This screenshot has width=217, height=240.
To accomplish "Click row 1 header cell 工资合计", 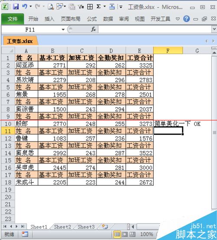I will tap(140, 58).
